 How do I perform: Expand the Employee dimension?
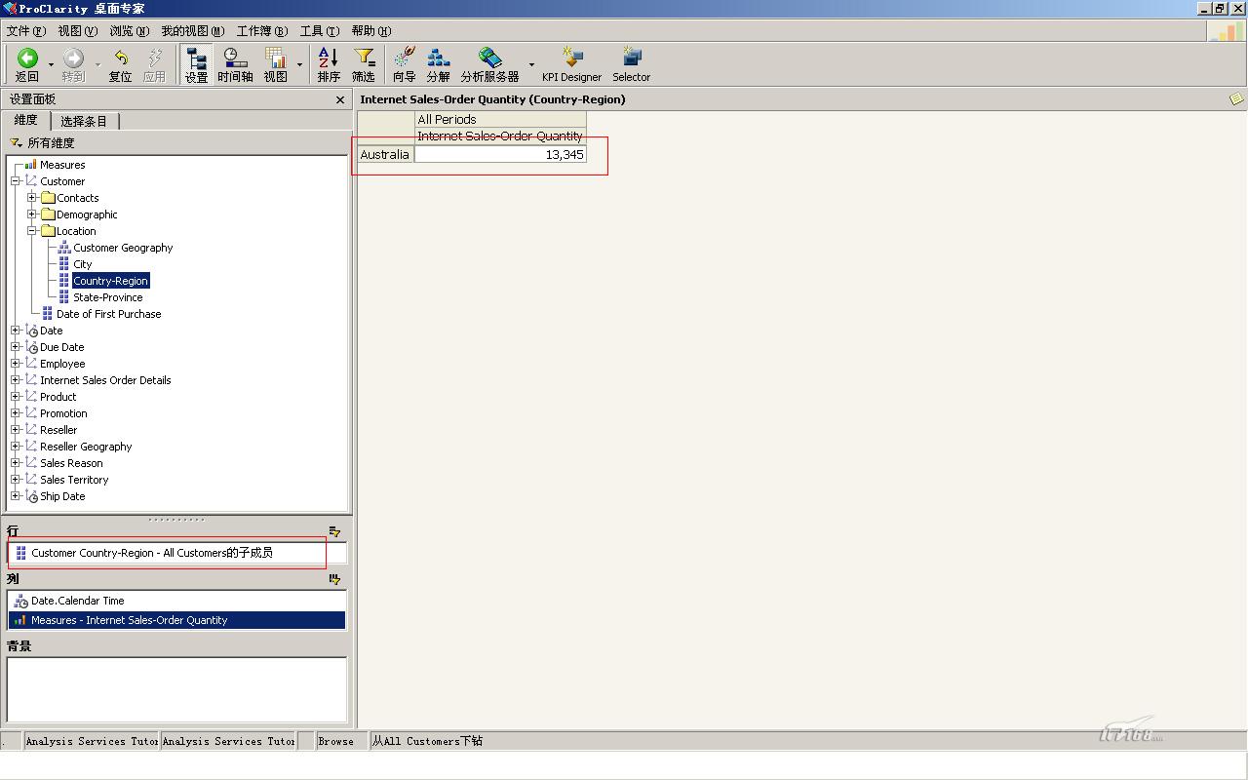pyautogui.click(x=16, y=364)
